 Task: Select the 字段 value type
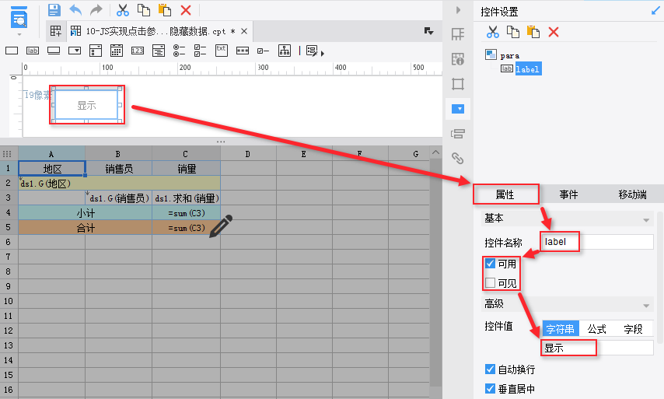coord(633,329)
